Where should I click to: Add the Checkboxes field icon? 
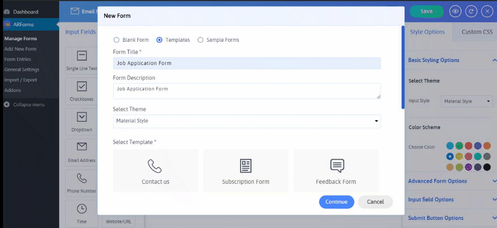[82, 86]
